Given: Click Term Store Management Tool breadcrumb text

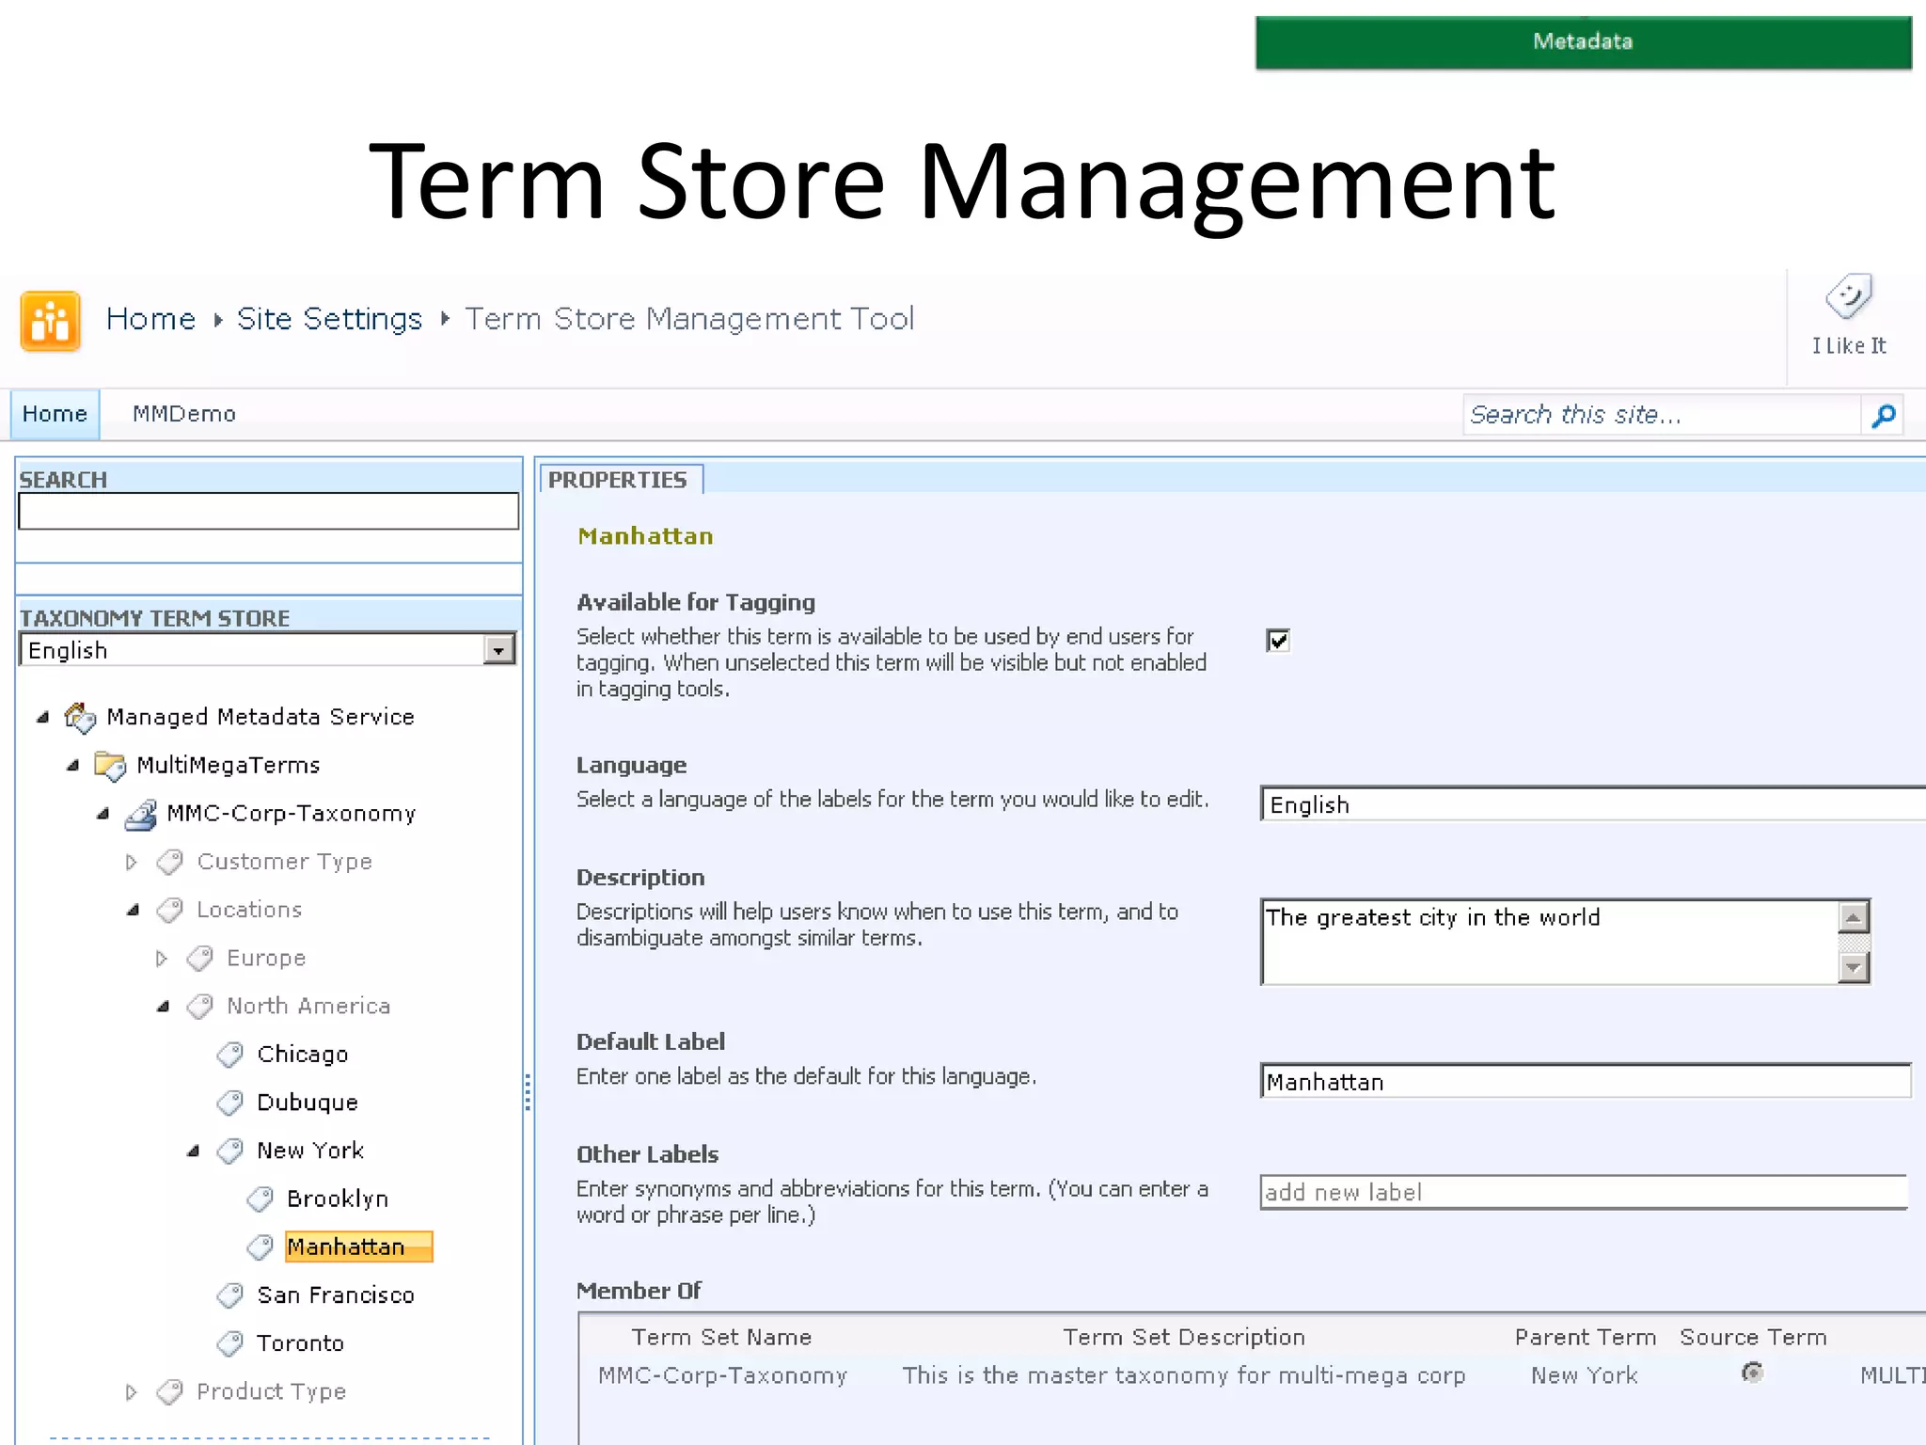Looking at the screenshot, I should point(689,319).
